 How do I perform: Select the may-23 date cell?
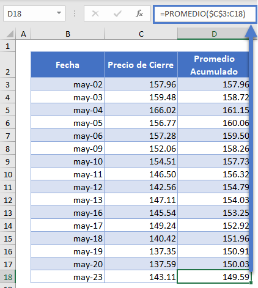pos(67,277)
